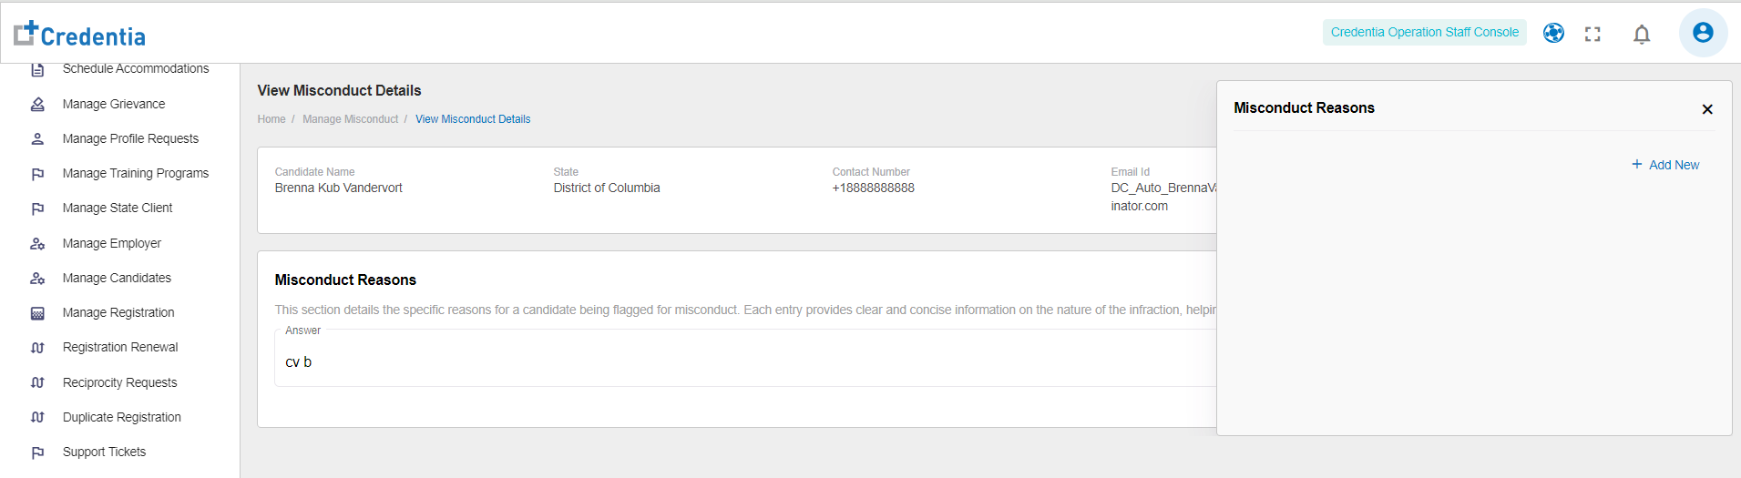Open the notifications bell
Screen dimensions: 1741x478
coord(1641,35)
